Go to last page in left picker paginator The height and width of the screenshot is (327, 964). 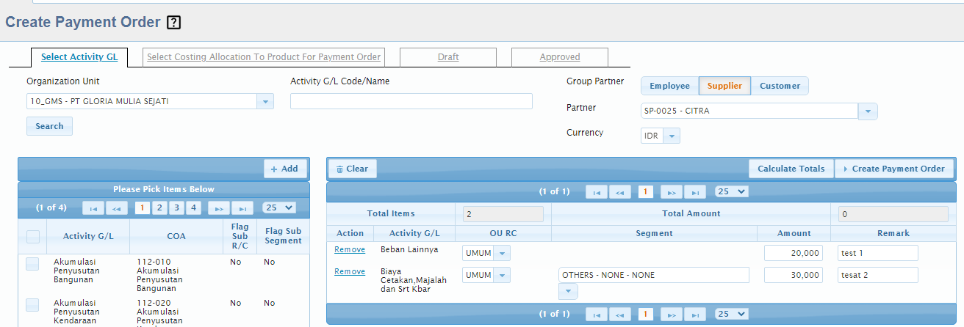[242, 208]
